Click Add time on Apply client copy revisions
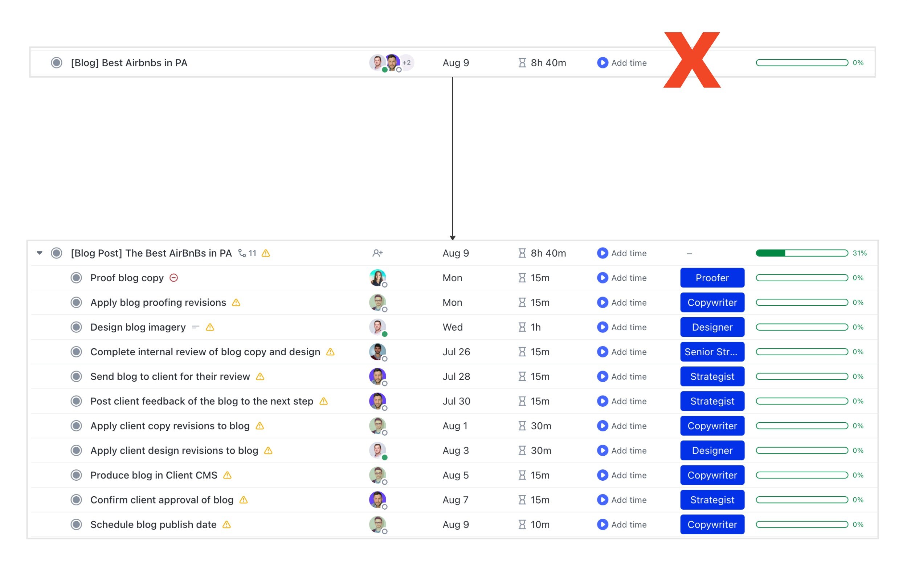Image resolution: width=907 pixels, height=580 pixels. (x=629, y=426)
